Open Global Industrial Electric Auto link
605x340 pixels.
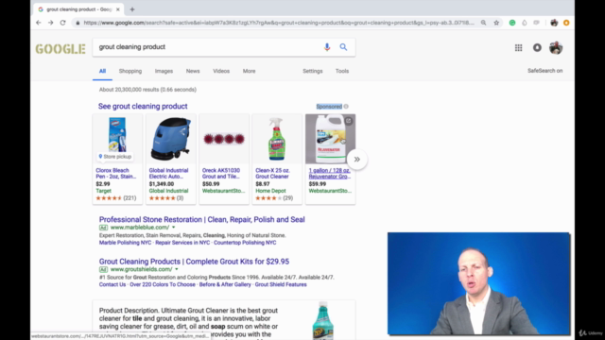[x=168, y=174]
